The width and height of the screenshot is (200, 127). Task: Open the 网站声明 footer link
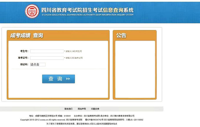point(82,109)
